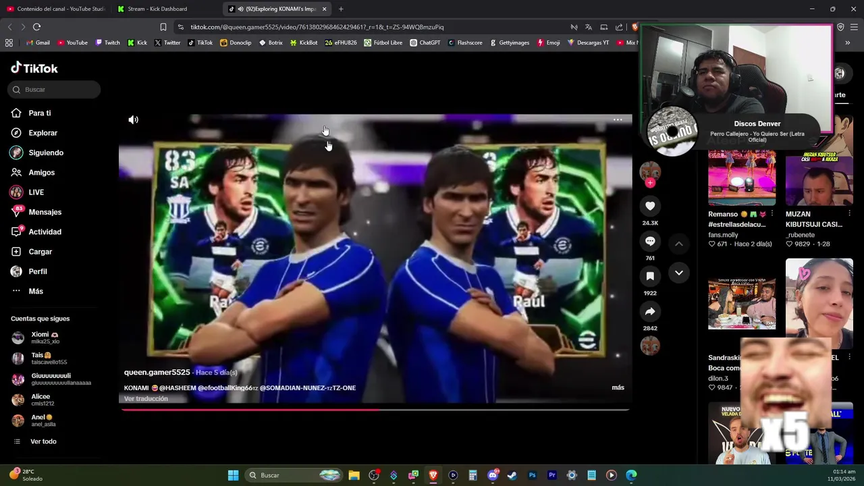Open the Perfil page

38,271
